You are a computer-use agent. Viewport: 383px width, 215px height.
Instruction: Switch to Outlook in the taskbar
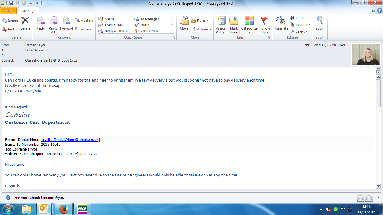(x=44, y=209)
